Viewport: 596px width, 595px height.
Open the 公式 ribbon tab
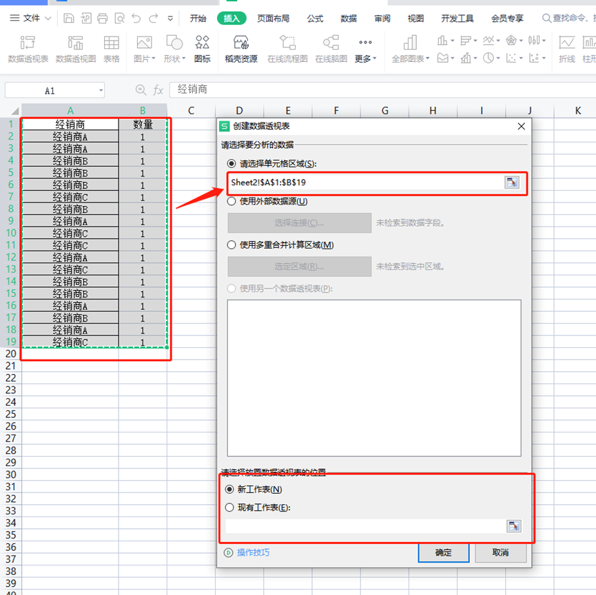315,18
